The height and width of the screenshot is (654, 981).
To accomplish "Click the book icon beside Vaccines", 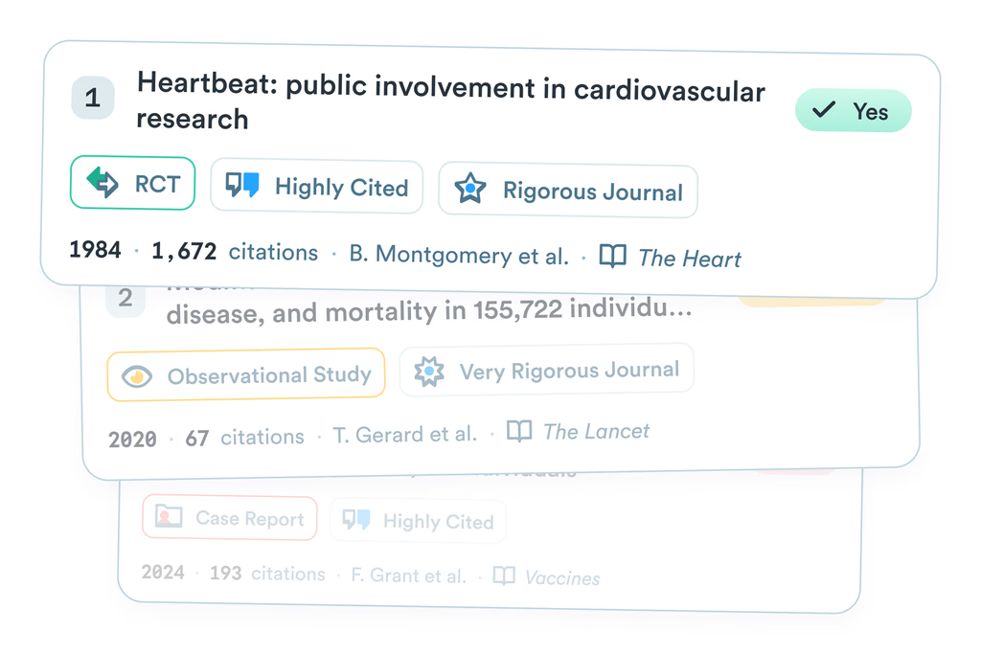I will [x=504, y=575].
